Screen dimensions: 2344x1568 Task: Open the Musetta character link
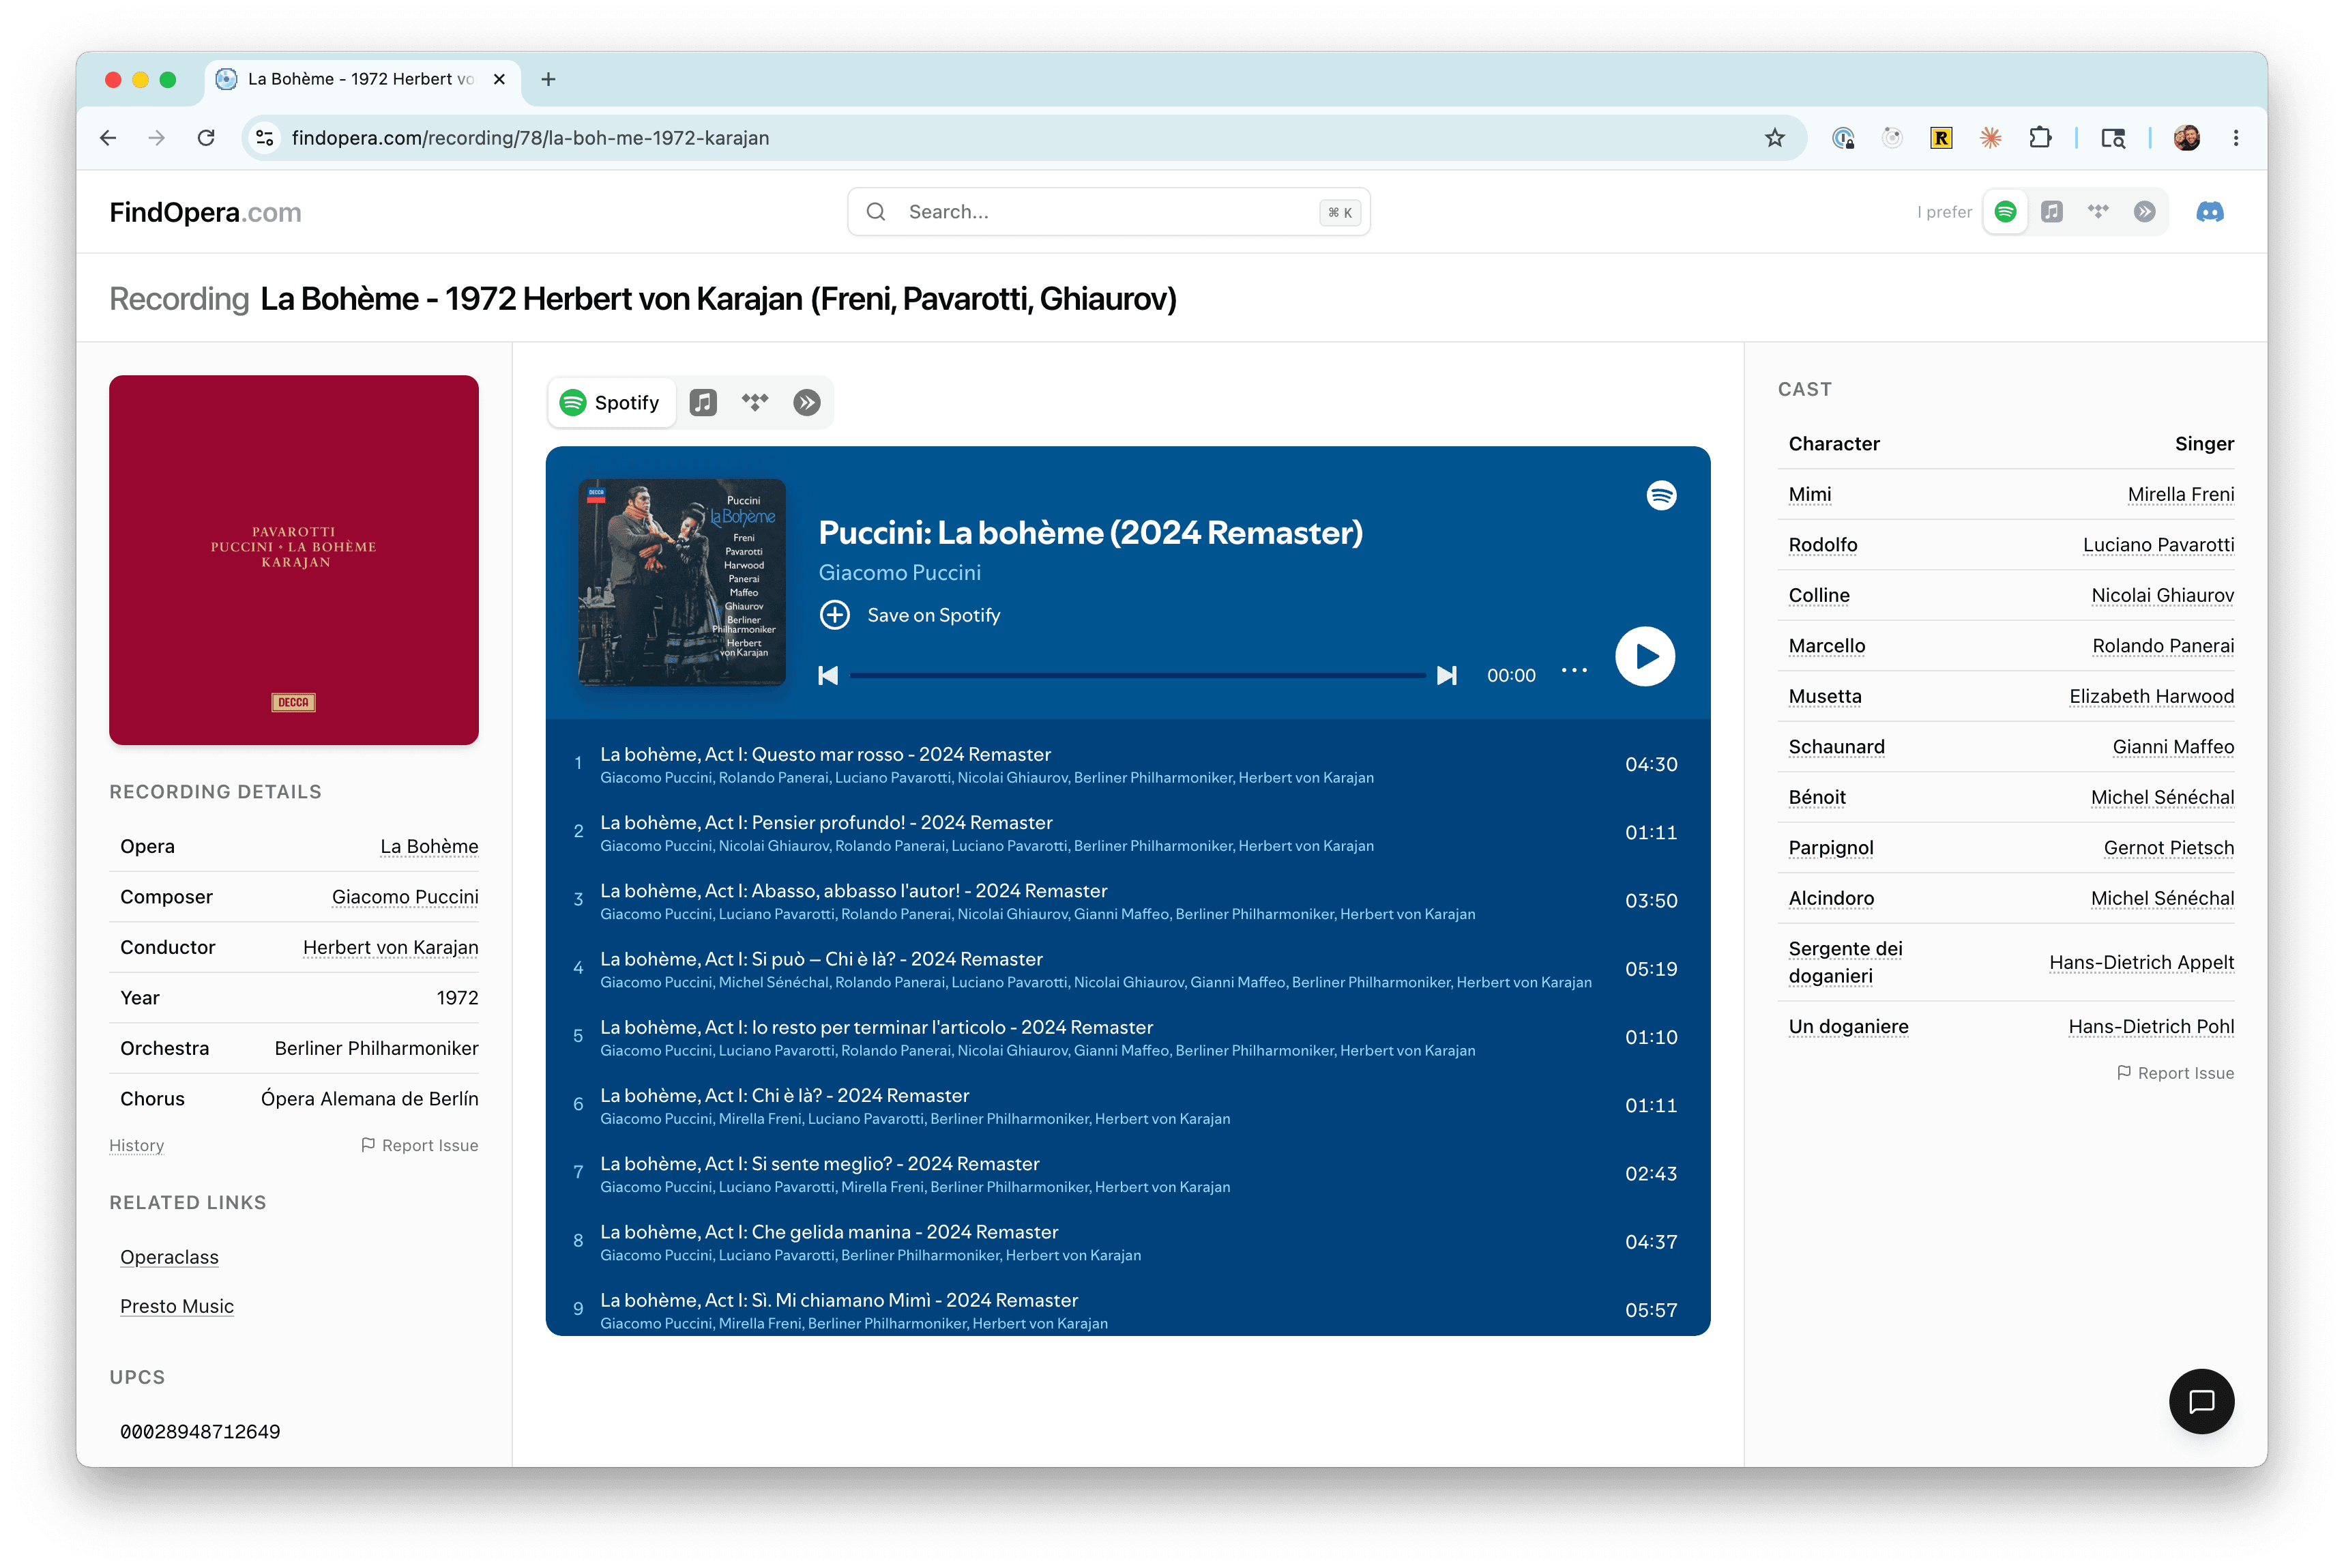click(x=1826, y=697)
